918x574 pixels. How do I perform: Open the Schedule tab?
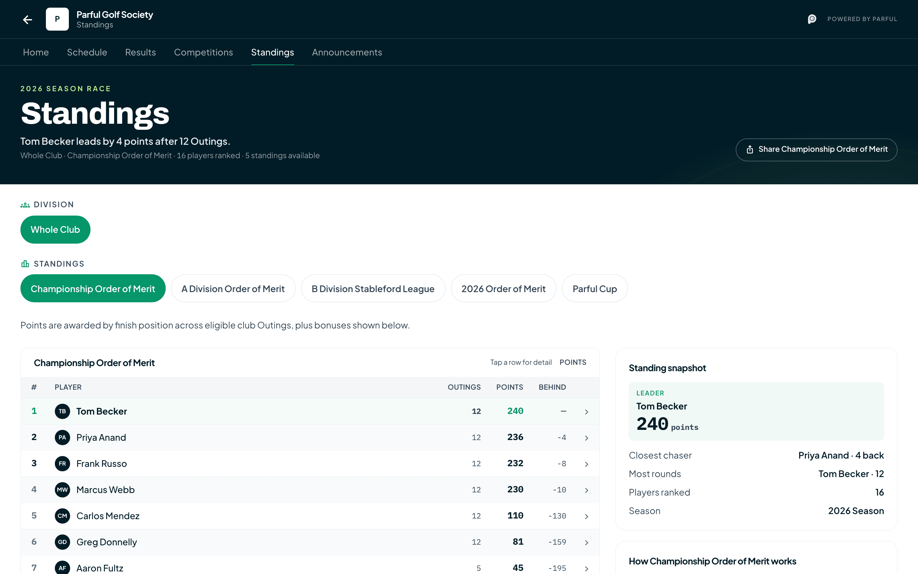pos(87,52)
